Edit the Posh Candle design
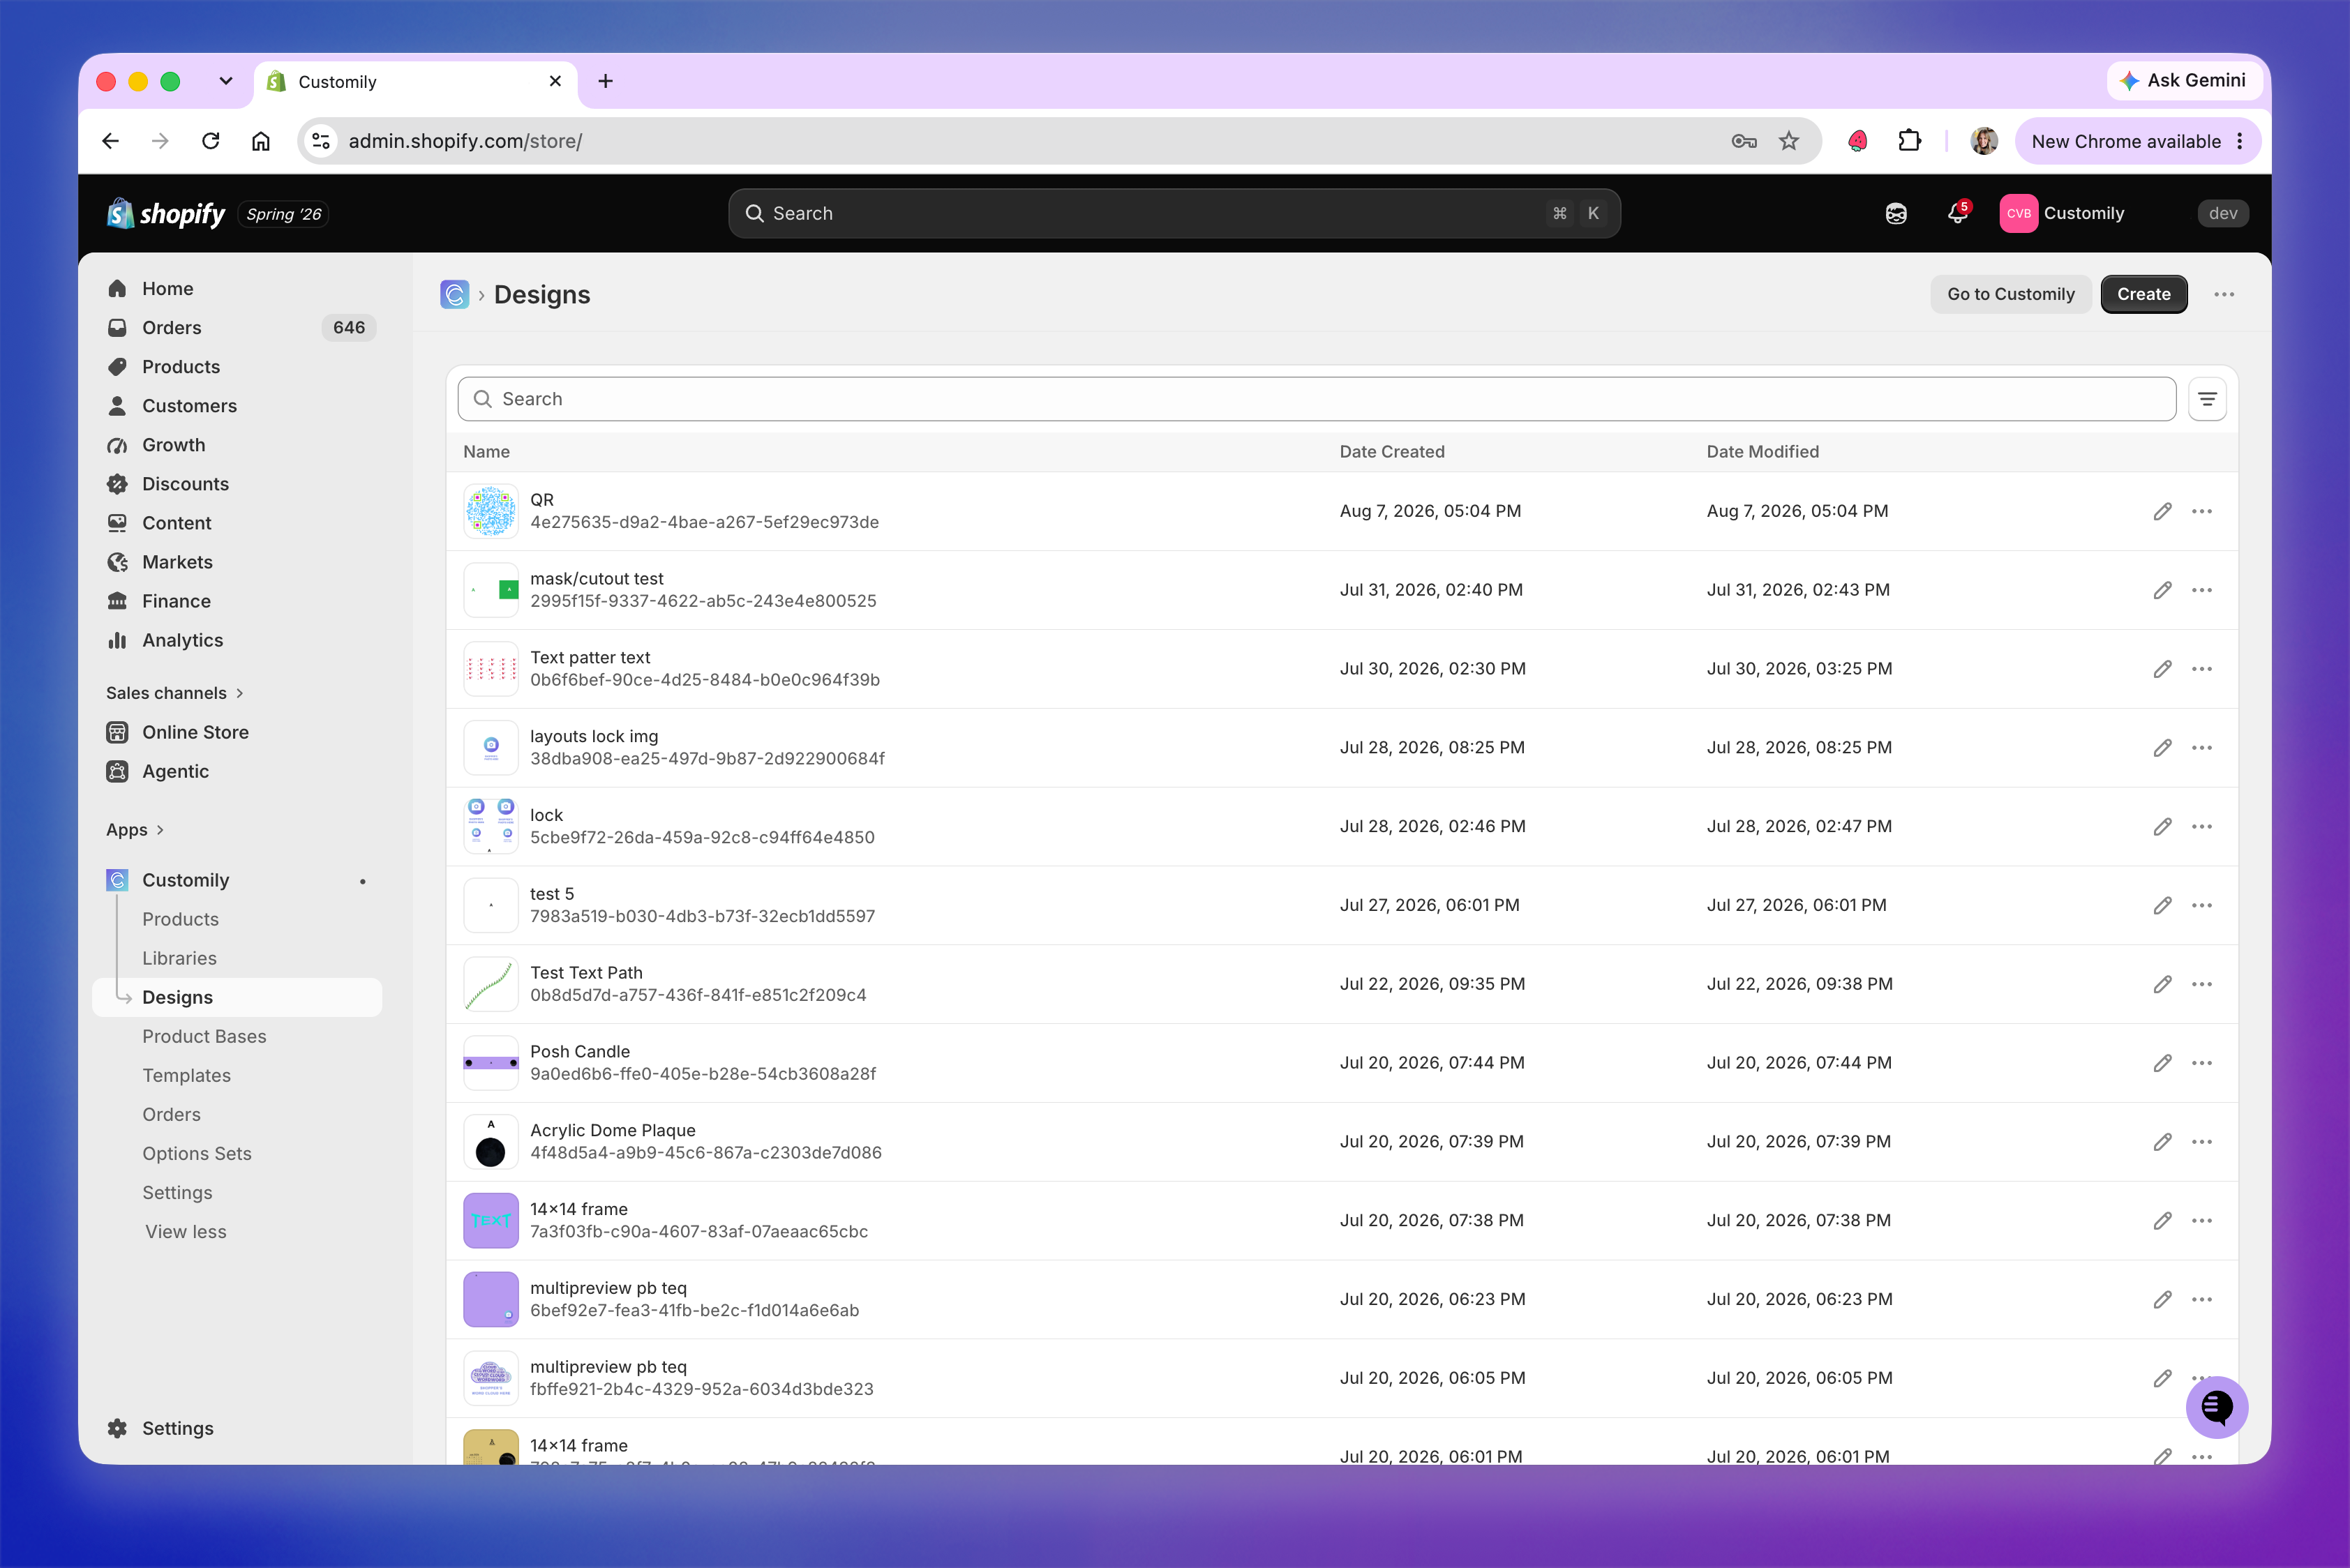This screenshot has height=1568, width=2350. pyautogui.click(x=2162, y=1063)
